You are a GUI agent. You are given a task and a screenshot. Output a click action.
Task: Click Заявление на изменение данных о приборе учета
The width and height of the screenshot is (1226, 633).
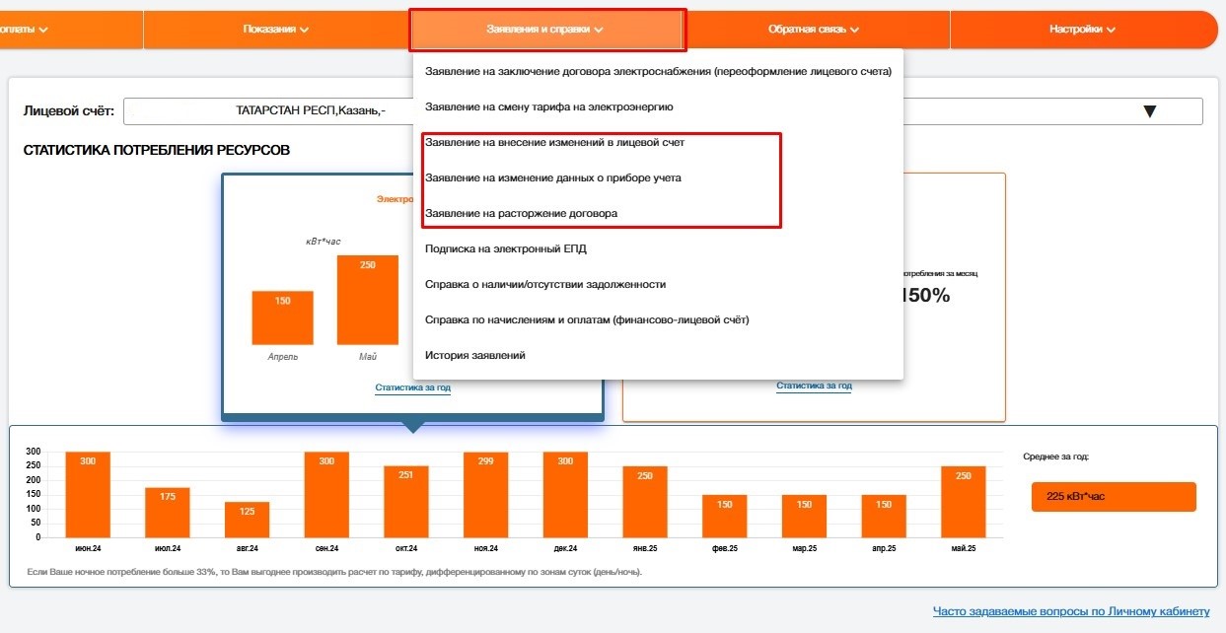[552, 177]
